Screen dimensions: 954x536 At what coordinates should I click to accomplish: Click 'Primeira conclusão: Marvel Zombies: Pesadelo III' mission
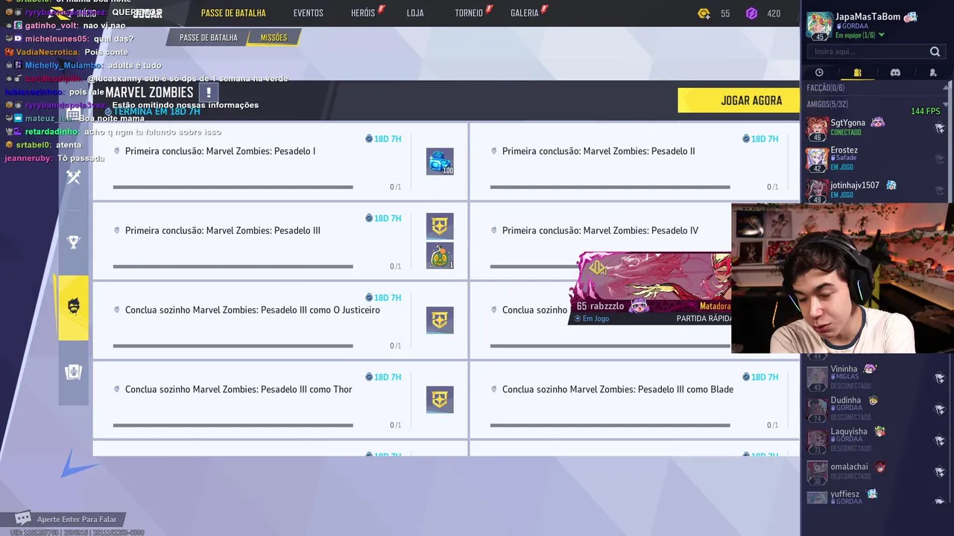222,231
